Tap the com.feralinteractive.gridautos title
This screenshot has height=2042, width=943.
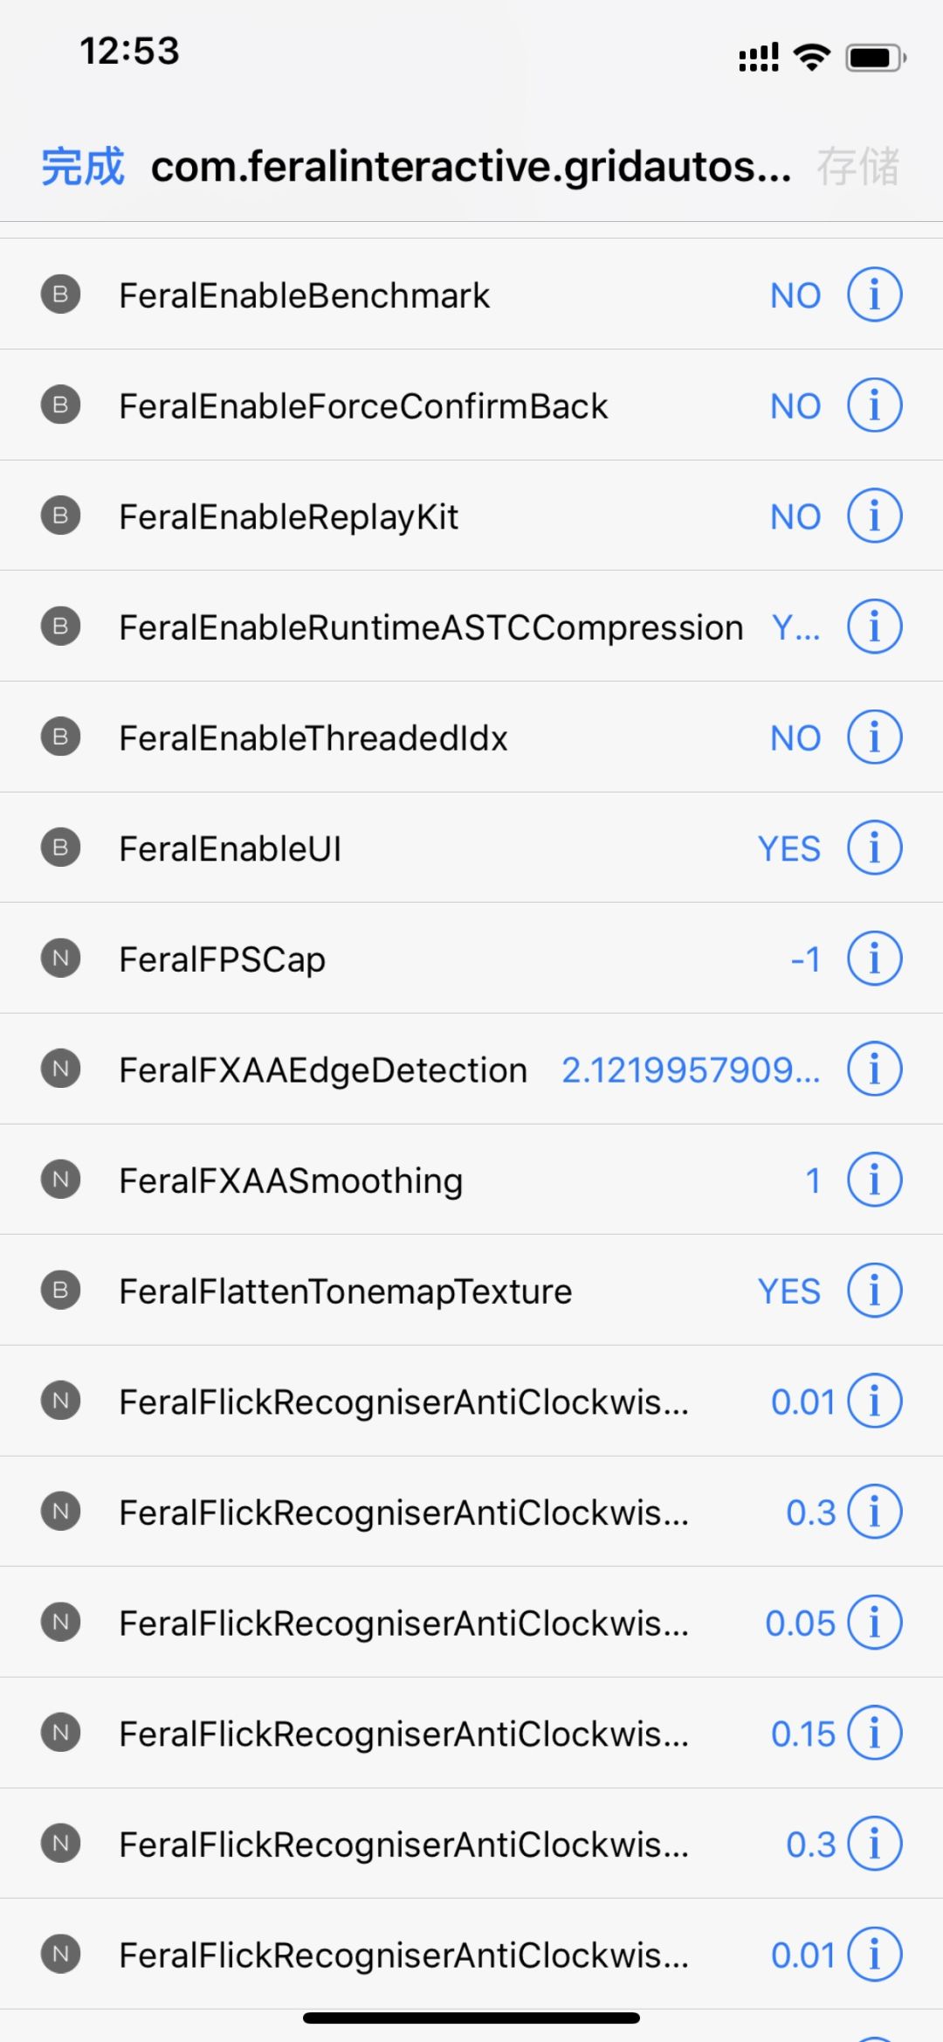(471, 167)
